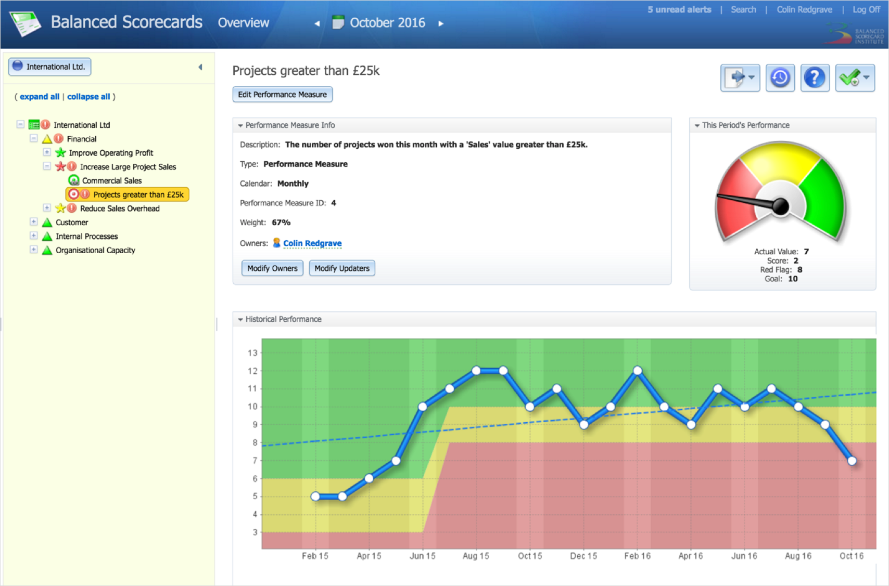The height and width of the screenshot is (586, 889).
Task: Expand Reduce Sales Overhead node
Action: pos(47,208)
